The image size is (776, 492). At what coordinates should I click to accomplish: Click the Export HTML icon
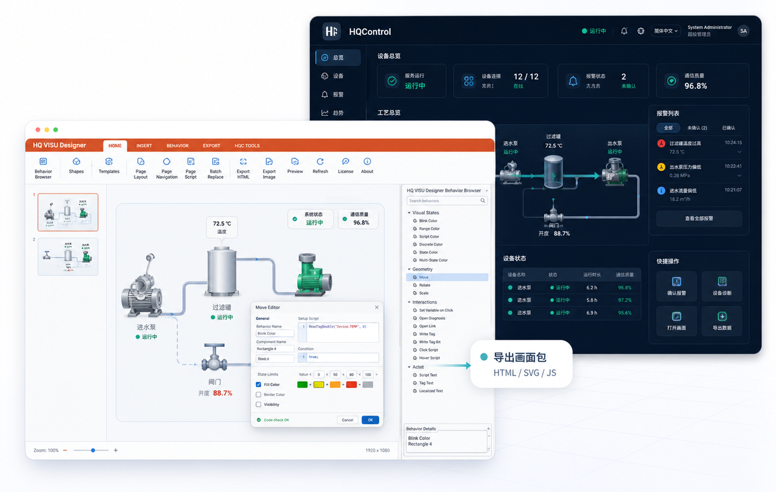click(243, 161)
